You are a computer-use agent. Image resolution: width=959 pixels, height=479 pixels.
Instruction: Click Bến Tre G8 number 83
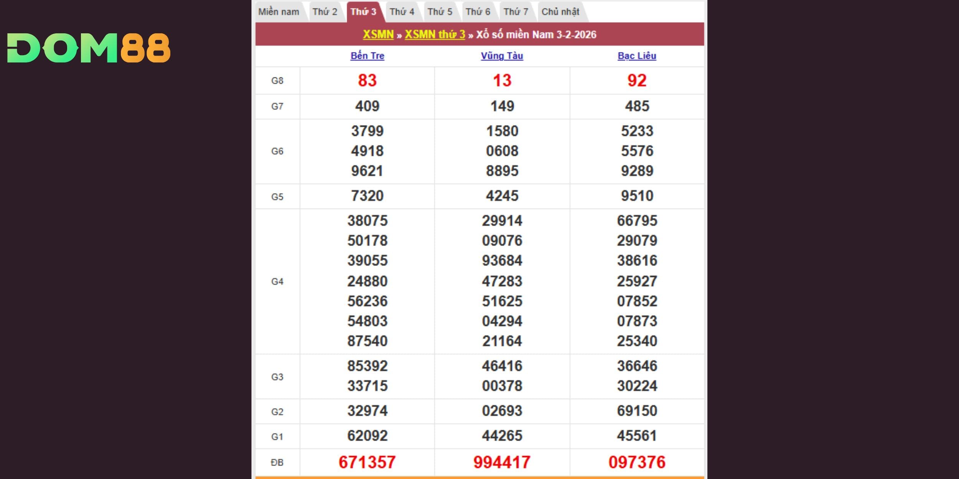click(x=367, y=80)
